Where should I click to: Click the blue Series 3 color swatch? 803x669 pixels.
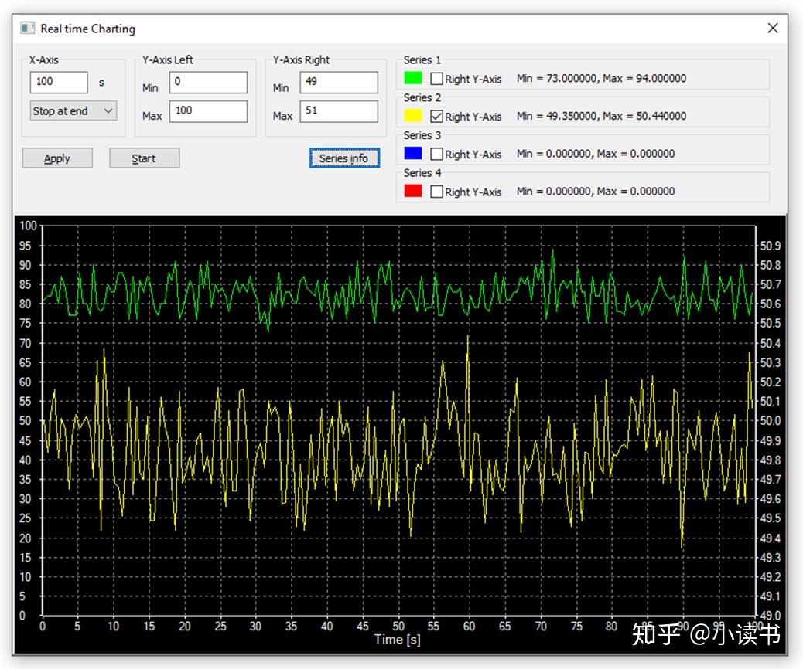pos(413,154)
